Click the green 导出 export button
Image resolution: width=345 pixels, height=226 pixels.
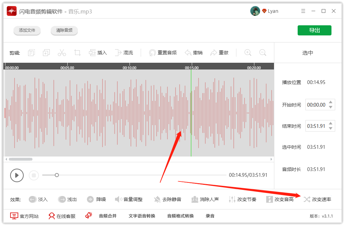pyautogui.click(x=314, y=30)
